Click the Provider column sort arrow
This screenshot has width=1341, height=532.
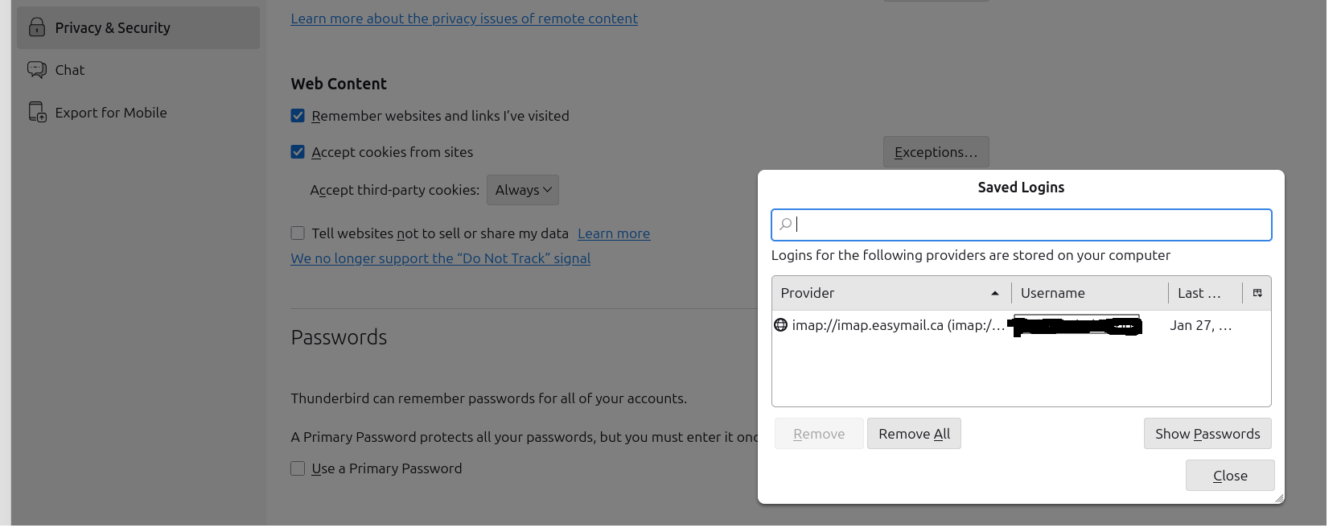(995, 293)
